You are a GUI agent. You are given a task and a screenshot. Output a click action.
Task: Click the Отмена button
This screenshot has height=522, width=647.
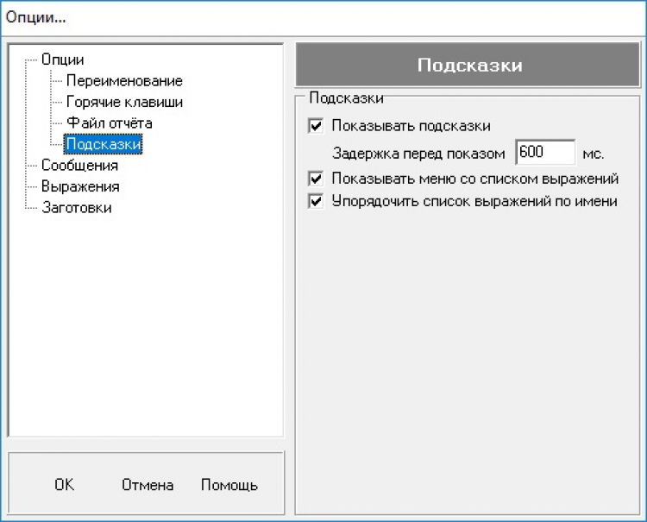[x=148, y=485]
